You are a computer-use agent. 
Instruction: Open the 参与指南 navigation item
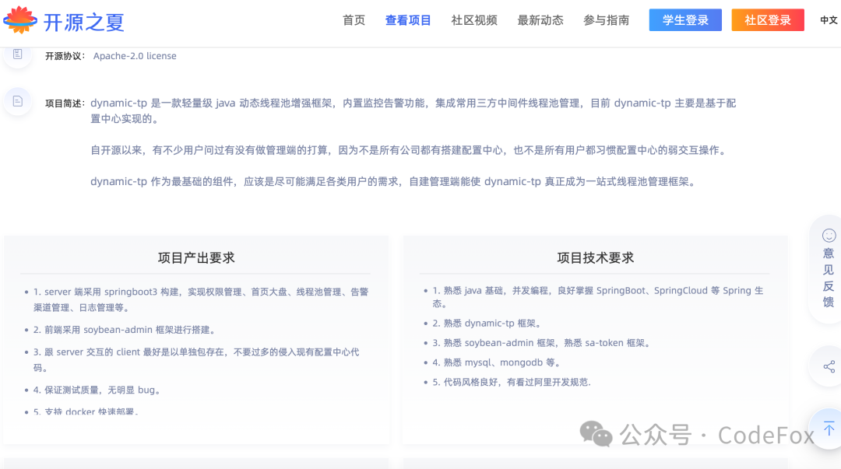(606, 20)
